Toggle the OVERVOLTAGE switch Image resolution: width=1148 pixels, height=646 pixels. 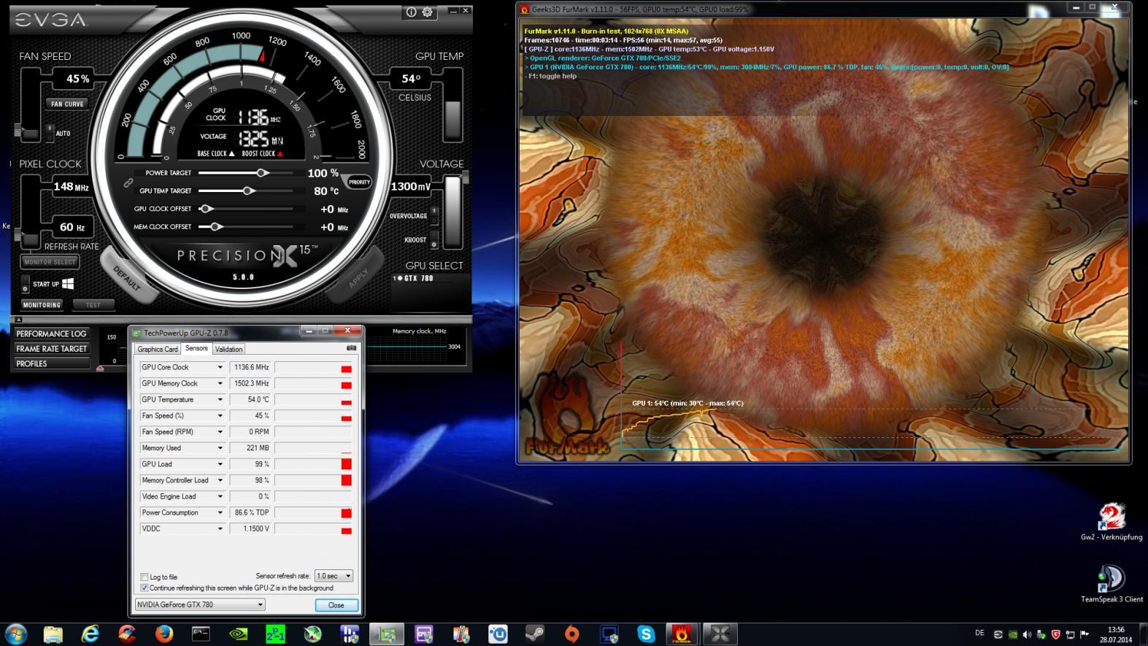pos(434,215)
